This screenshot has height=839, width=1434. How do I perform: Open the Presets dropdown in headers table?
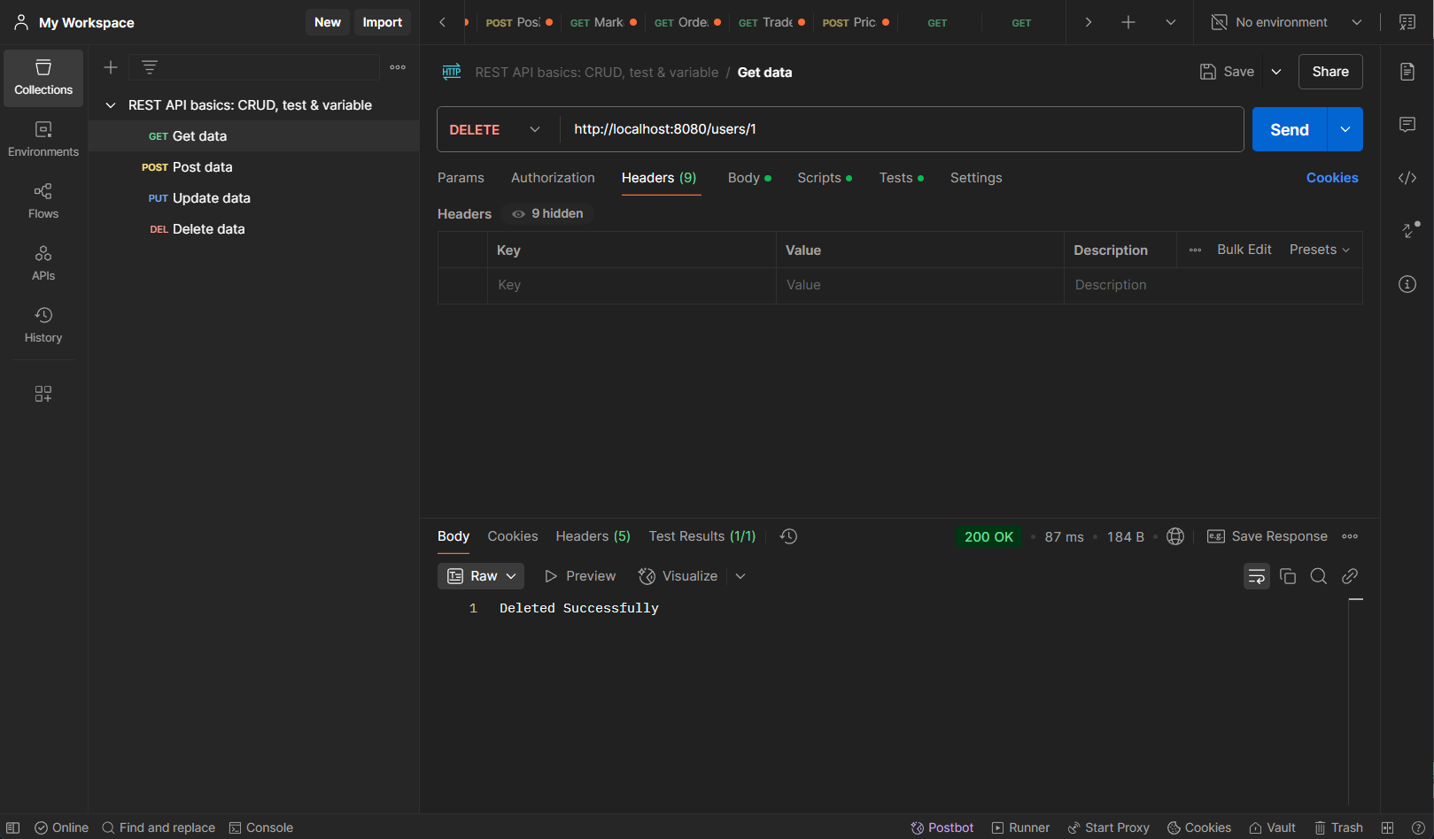click(x=1320, y=250)
